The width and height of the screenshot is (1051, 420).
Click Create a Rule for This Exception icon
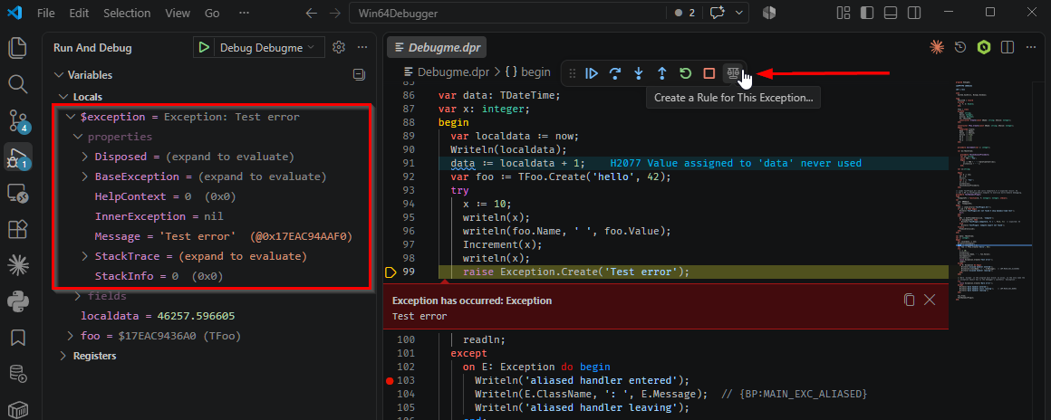click(733, 73)
